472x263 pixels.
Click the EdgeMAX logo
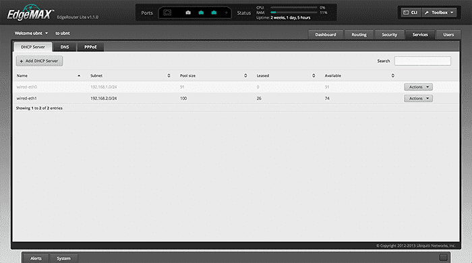[30, 13]
